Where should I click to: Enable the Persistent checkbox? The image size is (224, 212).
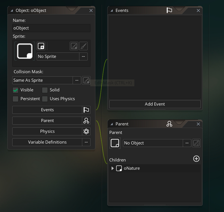click(15, 99)
